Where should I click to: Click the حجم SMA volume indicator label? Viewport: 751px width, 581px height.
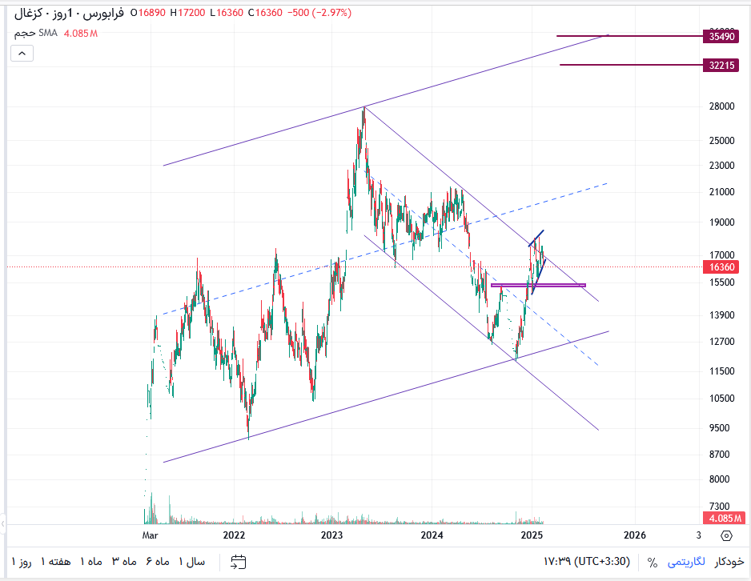(36, 33)
